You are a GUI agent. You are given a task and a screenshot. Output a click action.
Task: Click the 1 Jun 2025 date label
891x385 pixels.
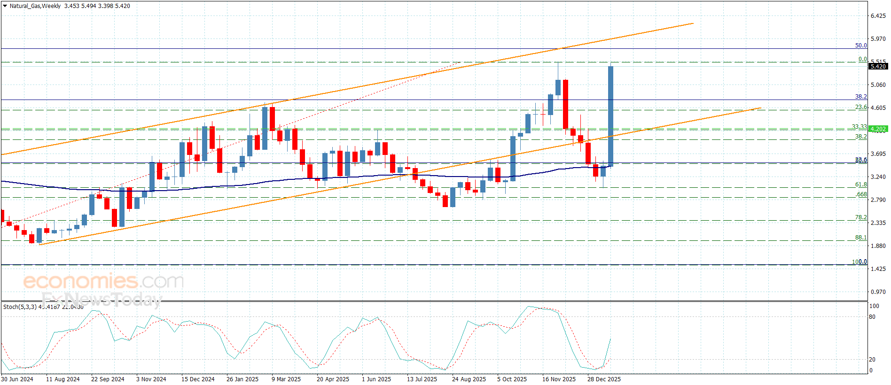pos(376,379)
